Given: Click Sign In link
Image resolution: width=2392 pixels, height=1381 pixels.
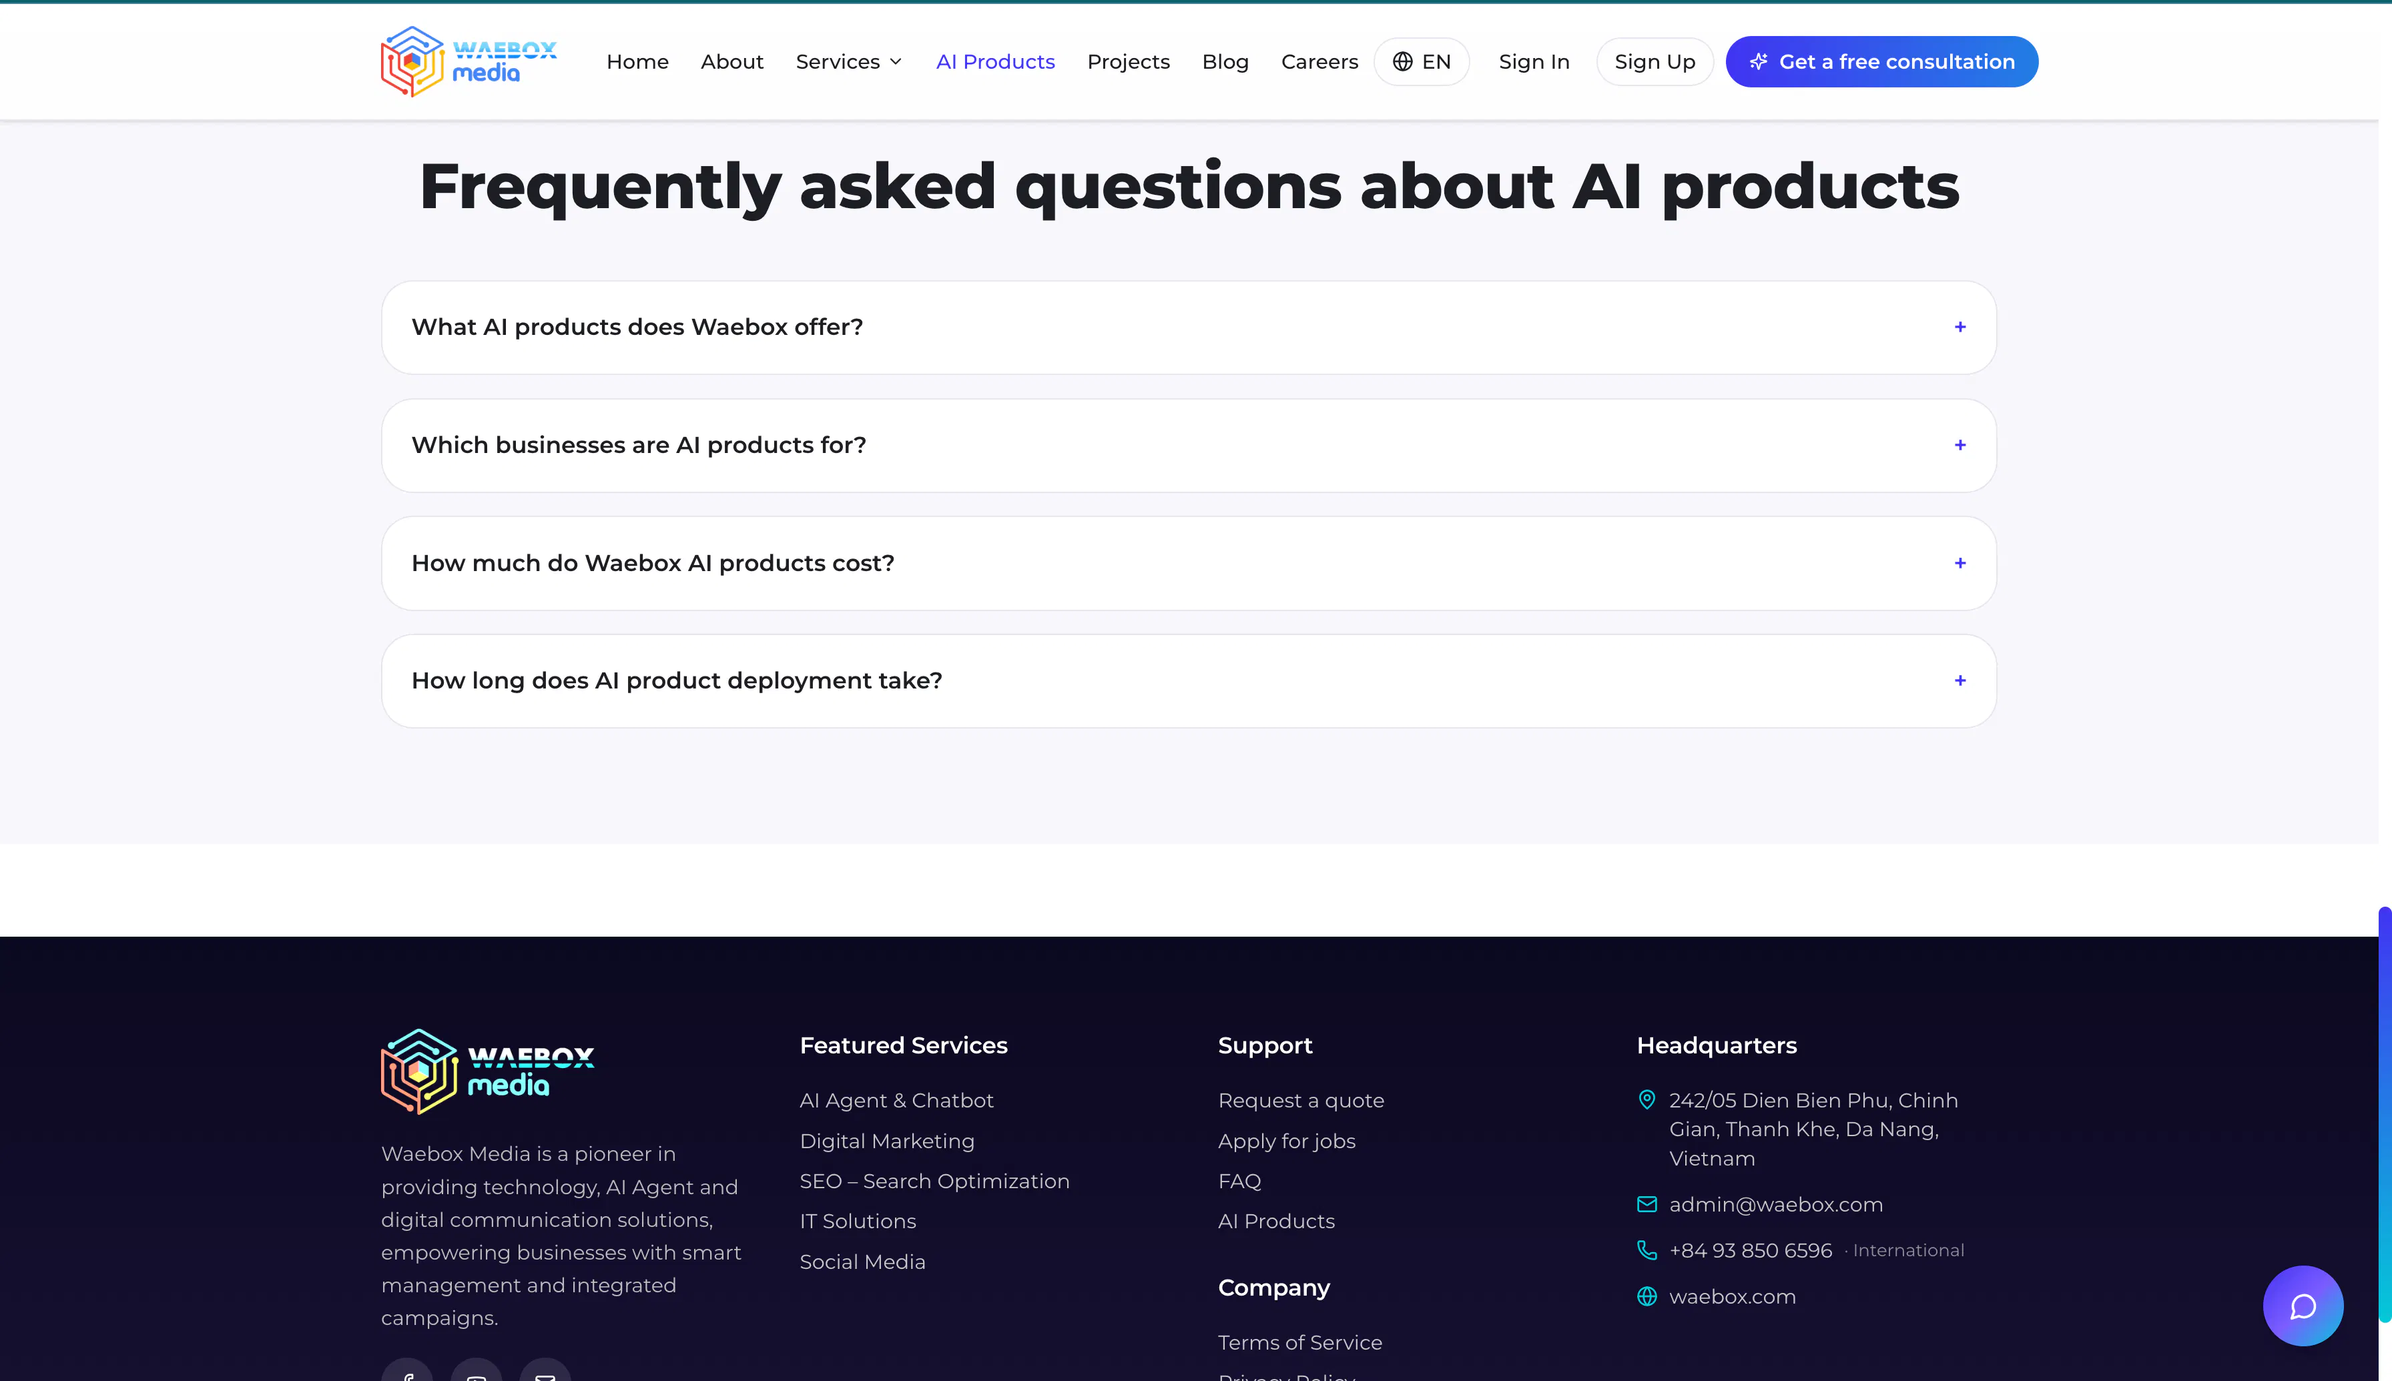Looking at the screenshot, I should coord(1534,61).
